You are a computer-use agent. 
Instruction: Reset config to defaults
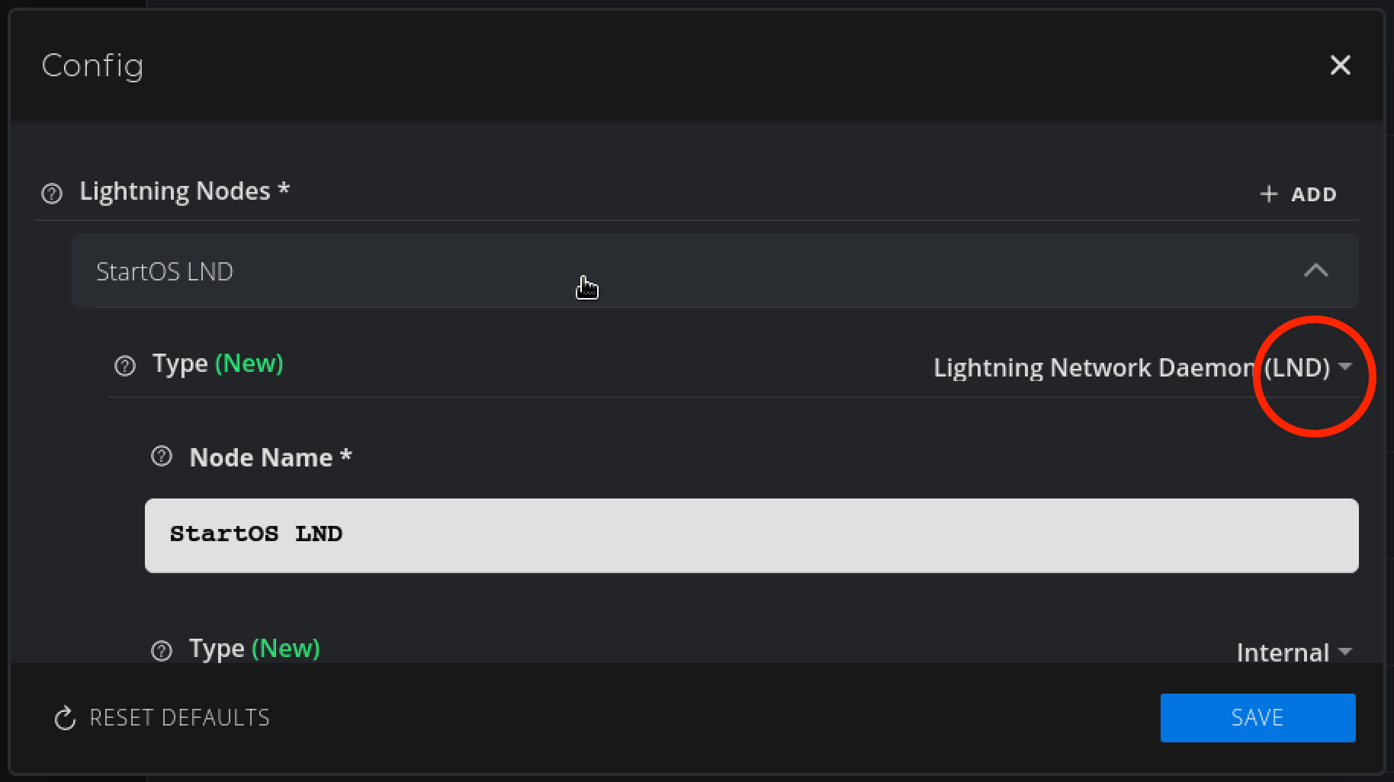(178, 717)
